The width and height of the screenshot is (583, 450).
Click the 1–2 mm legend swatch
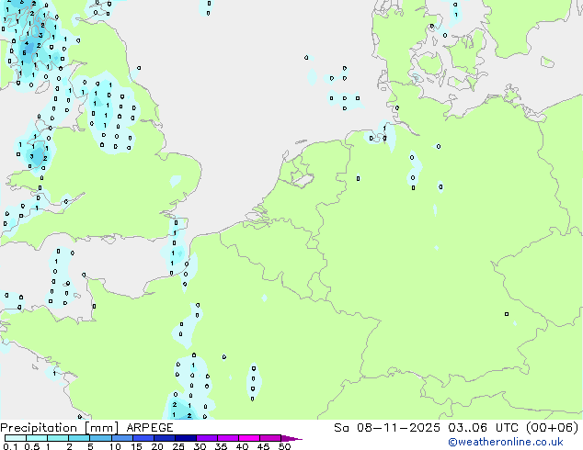(x=58, y=438)
